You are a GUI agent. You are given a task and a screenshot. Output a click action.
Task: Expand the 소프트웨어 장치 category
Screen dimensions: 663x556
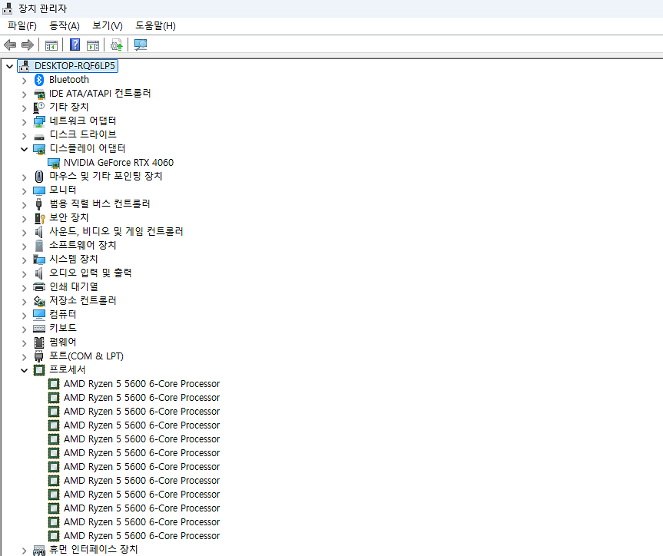click(x=24, y=247)
